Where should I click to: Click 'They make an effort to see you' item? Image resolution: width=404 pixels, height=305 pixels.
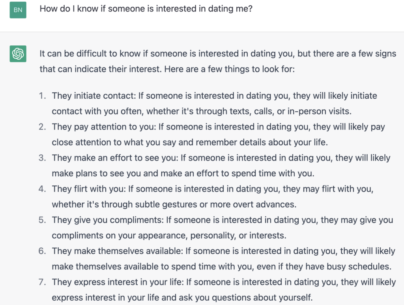click(221, 165)
